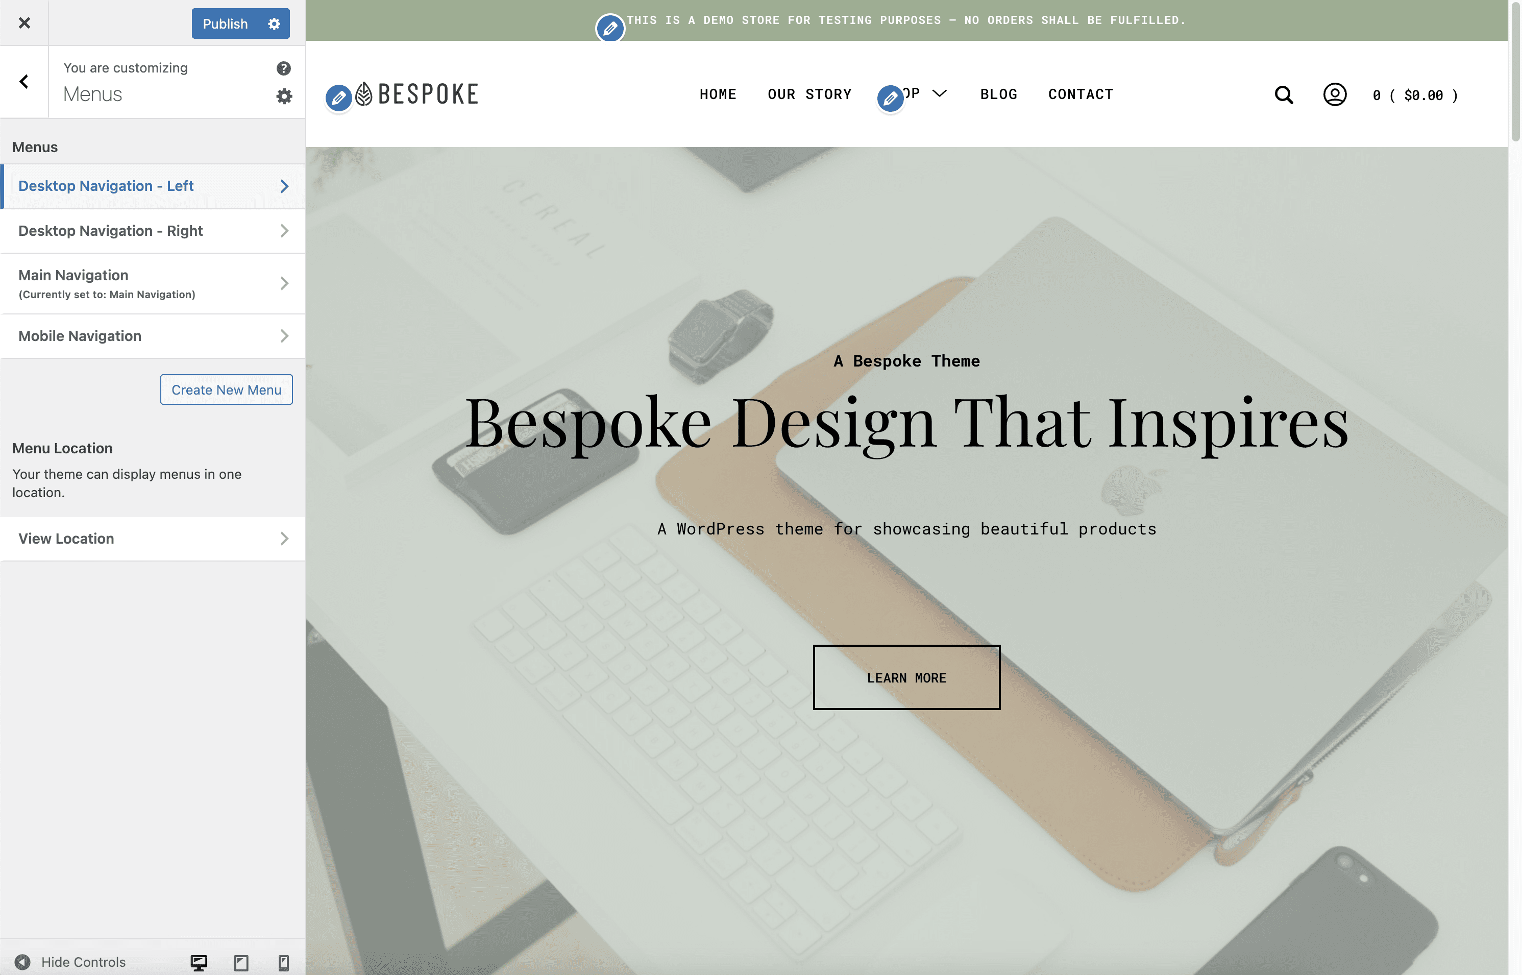Click the Create New Menu button
Viewport: 1522px width, 975px height.
(x=226, y=389)
